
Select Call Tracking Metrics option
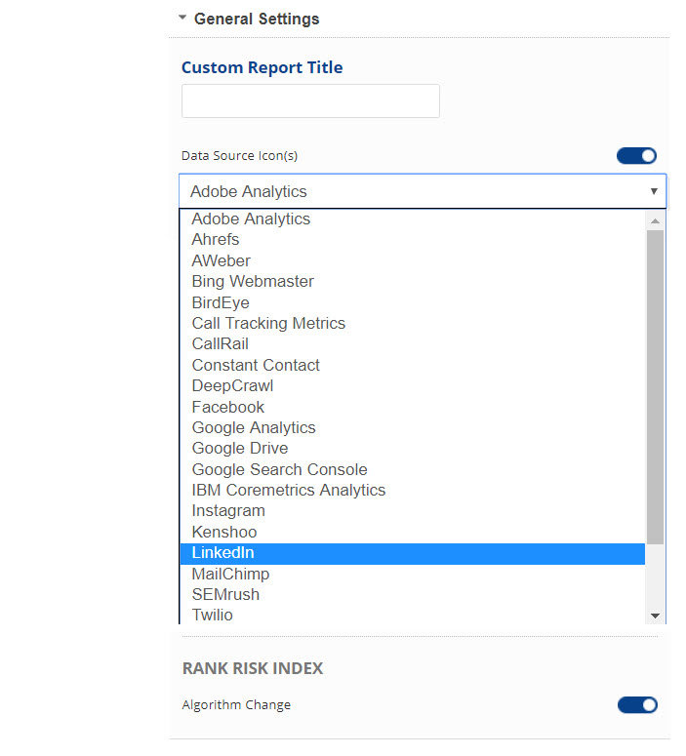tap(268, 324)
